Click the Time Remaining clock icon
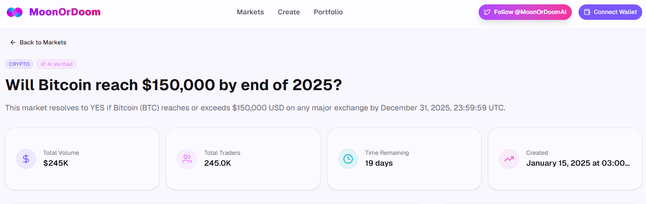The width and height of the screenshot is (646, 204). tap(348, 159)
